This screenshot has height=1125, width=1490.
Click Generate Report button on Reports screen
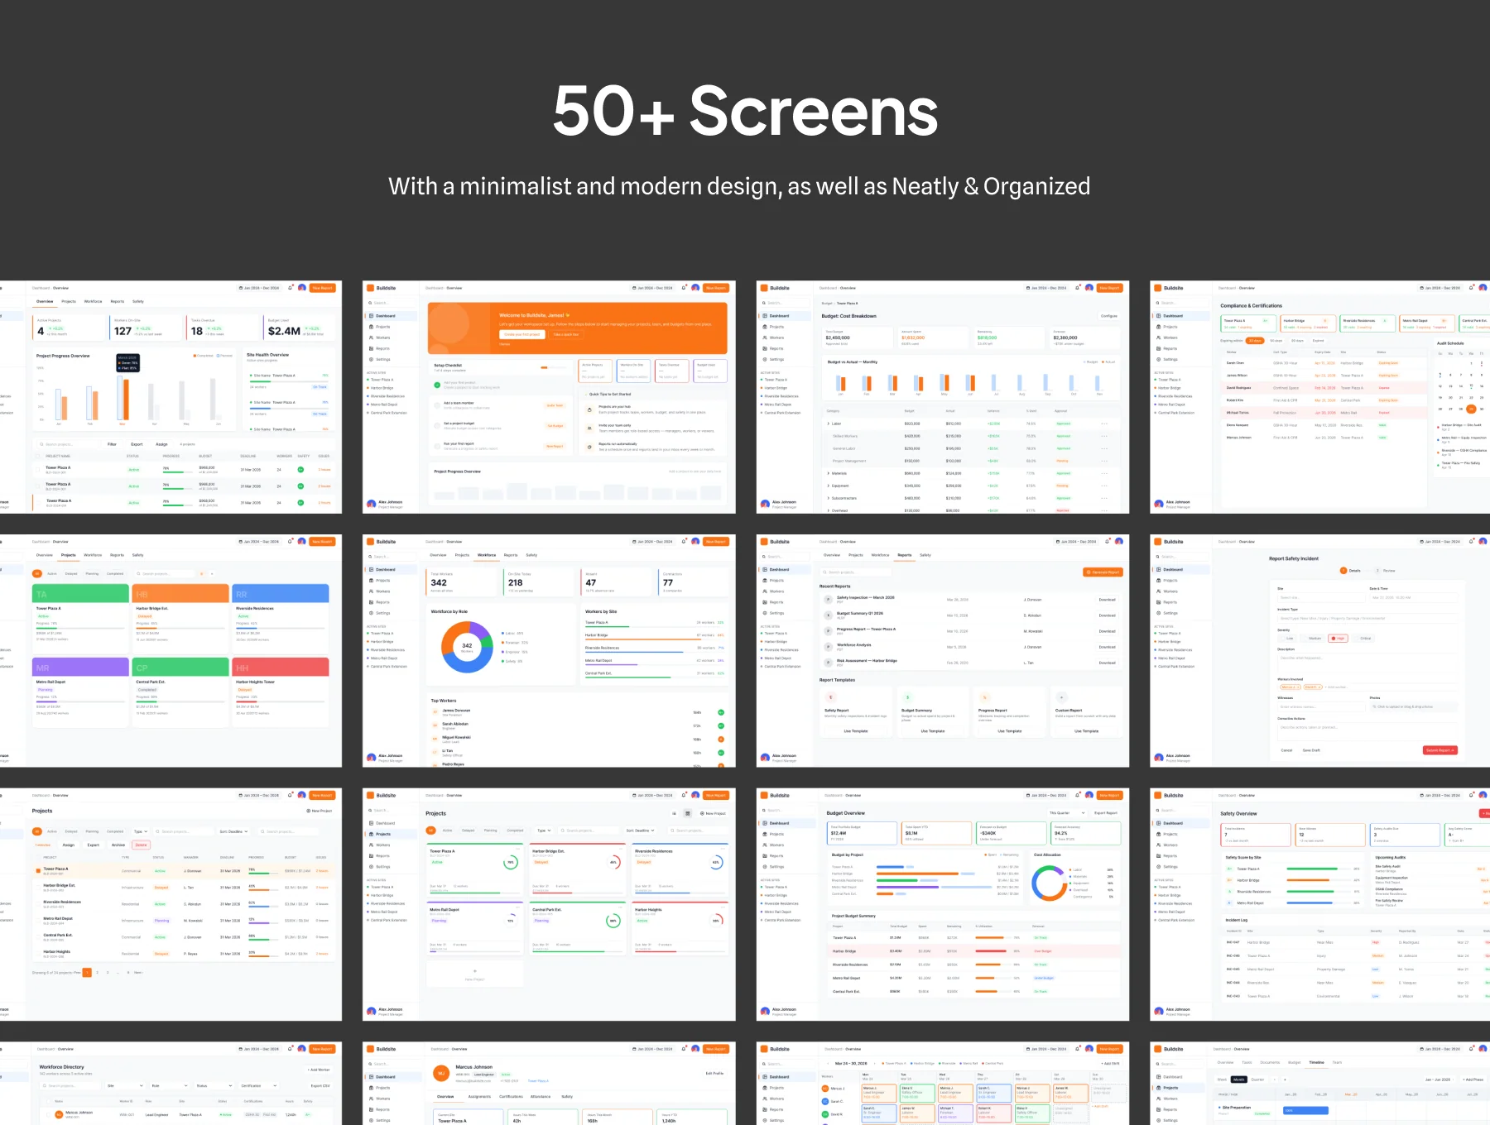tap(1103, 572)
